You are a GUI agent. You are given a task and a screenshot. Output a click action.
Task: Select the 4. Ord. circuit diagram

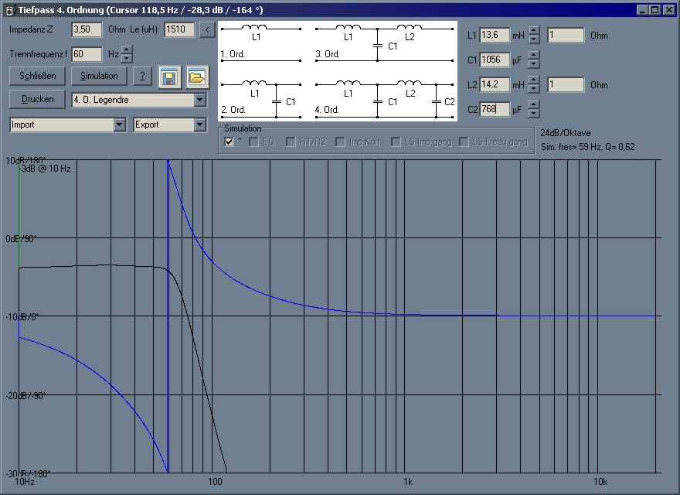[x=385, y=98]
